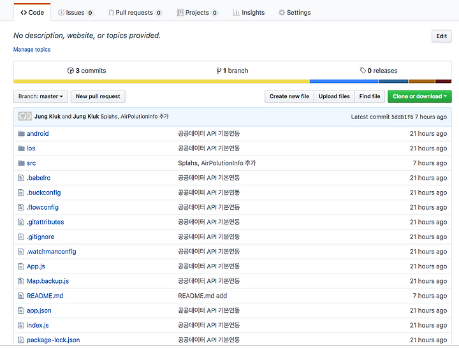Expand the Clone or download menu
The width and height of the screenshot is (459, 348).
click(419, 97)
